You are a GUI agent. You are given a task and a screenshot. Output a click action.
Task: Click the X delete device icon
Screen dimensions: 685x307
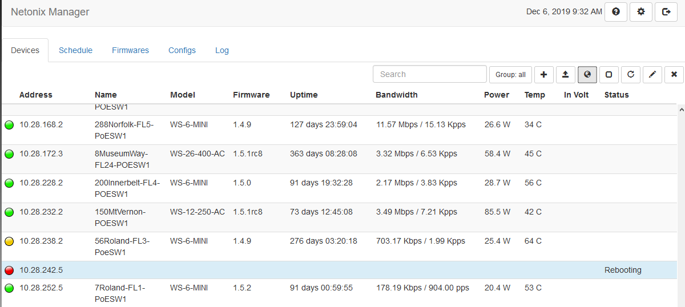pyautogui.click(x=674, y=74)
